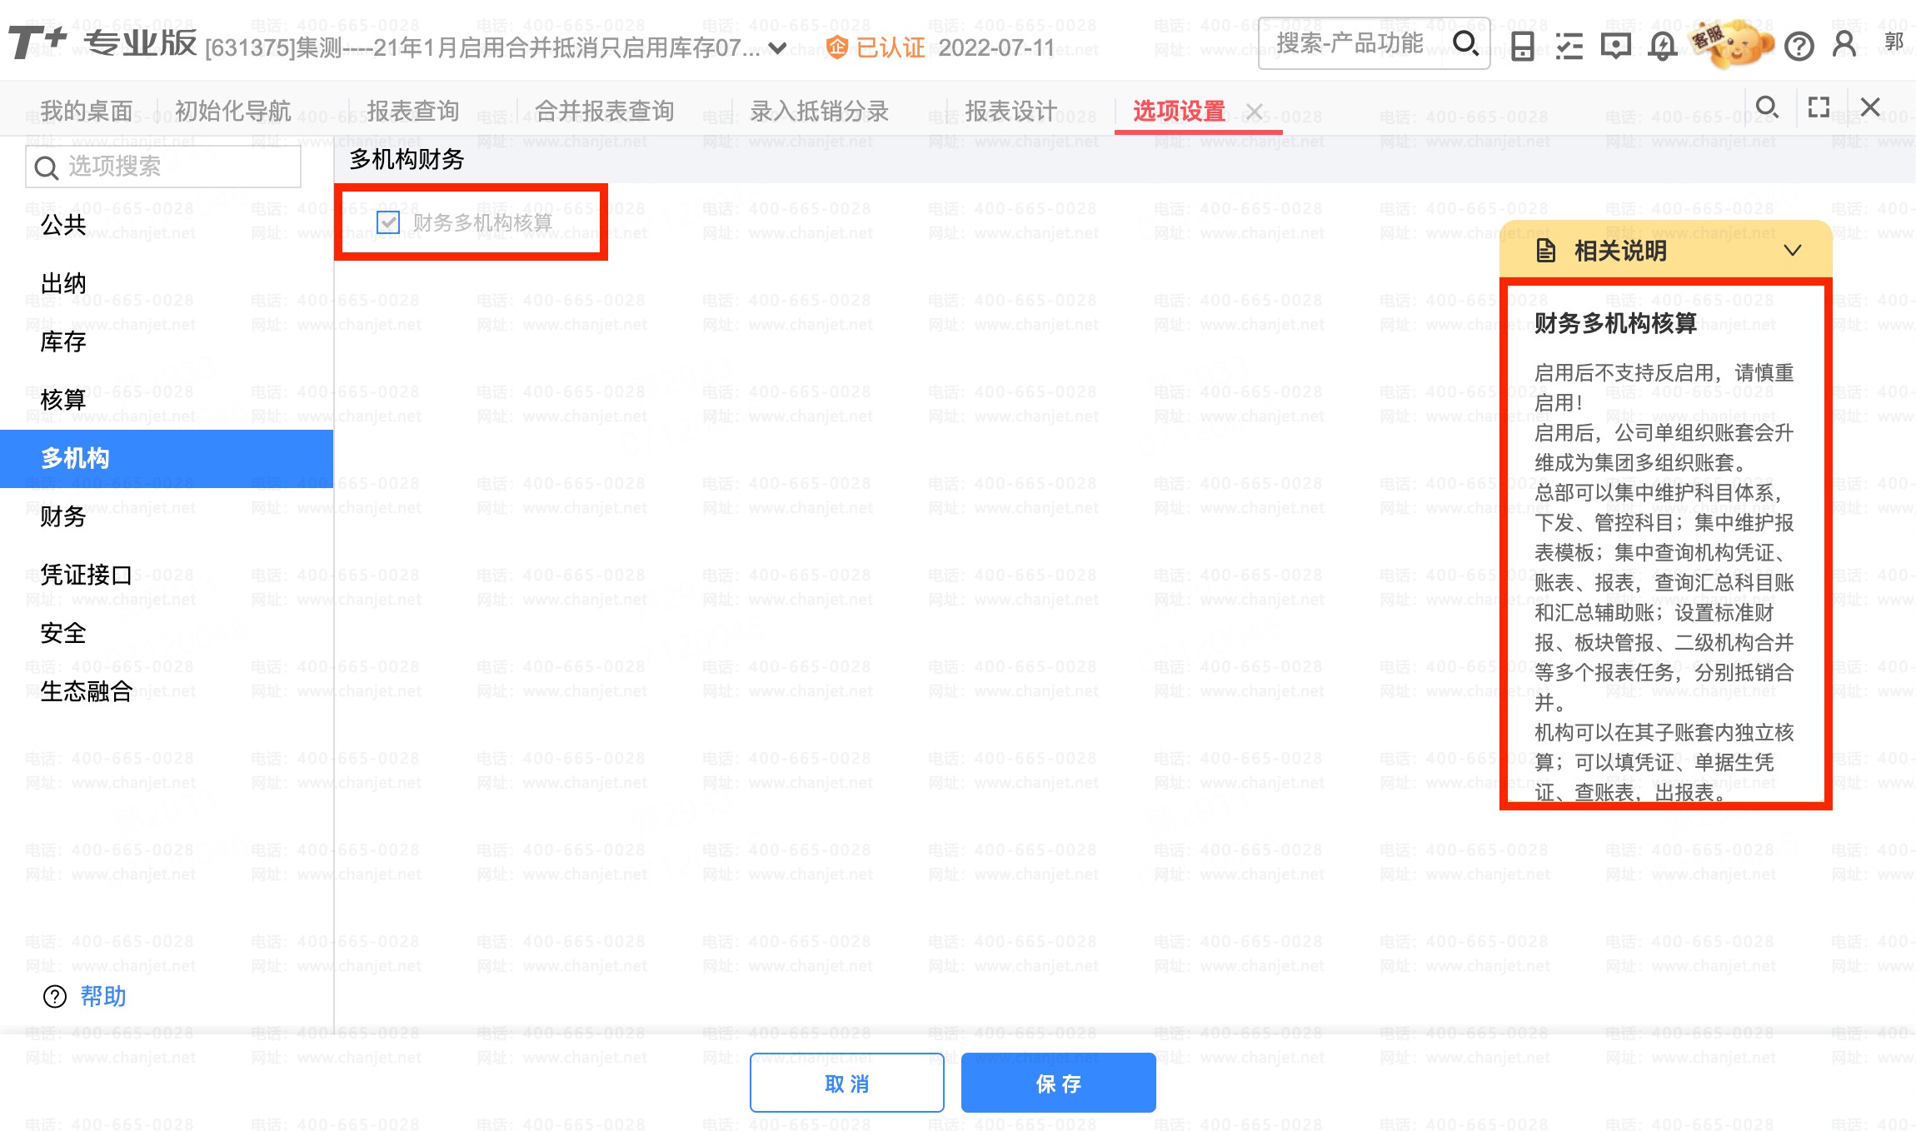
Task: Click the 财务多机构核算 heading in help panel
Action: tap(1615, 323)
